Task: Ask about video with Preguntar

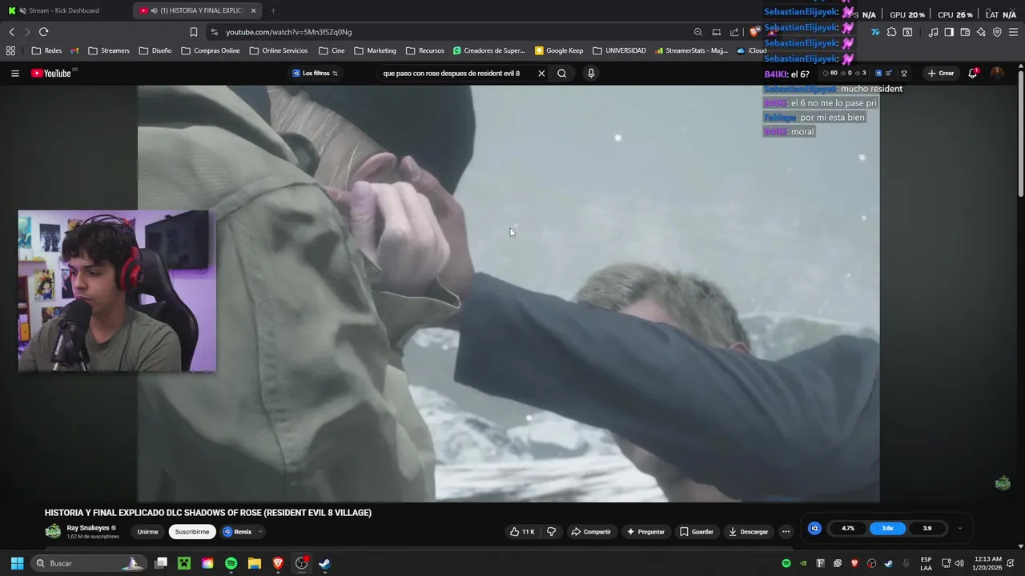Action: point(645,531)
